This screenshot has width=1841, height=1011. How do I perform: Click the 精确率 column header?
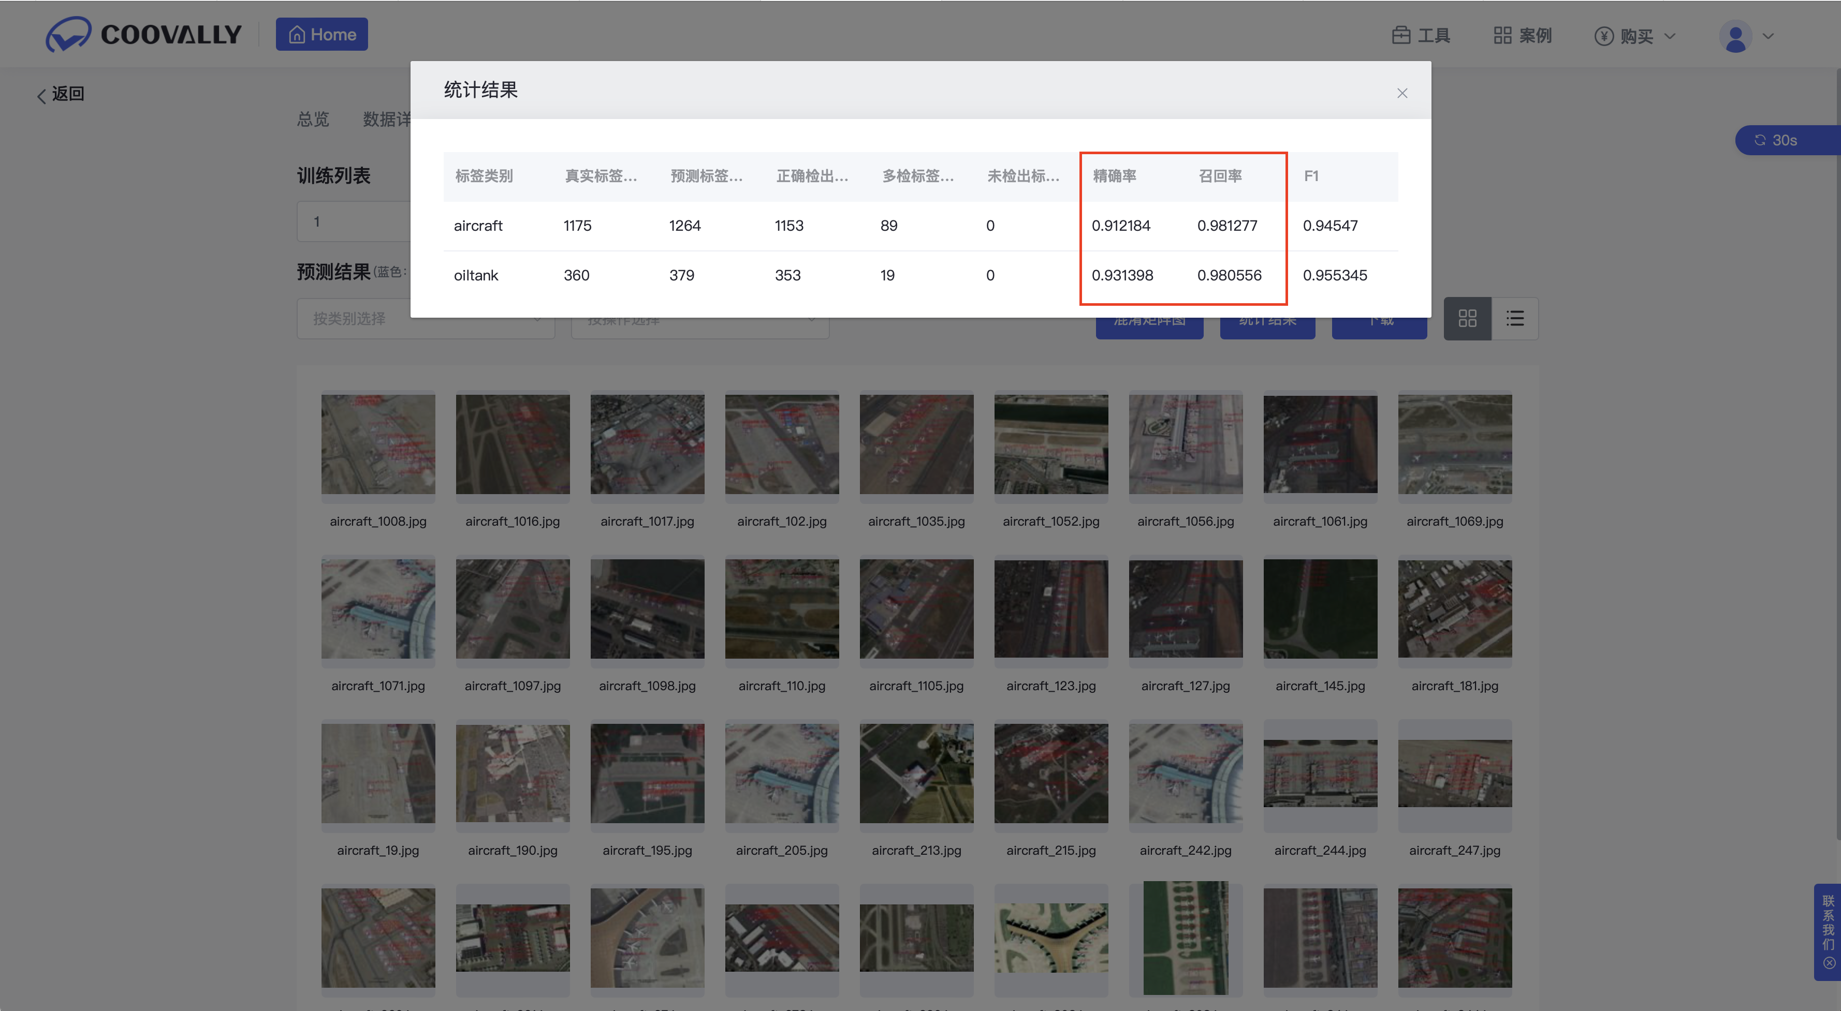coord(1114,176)
